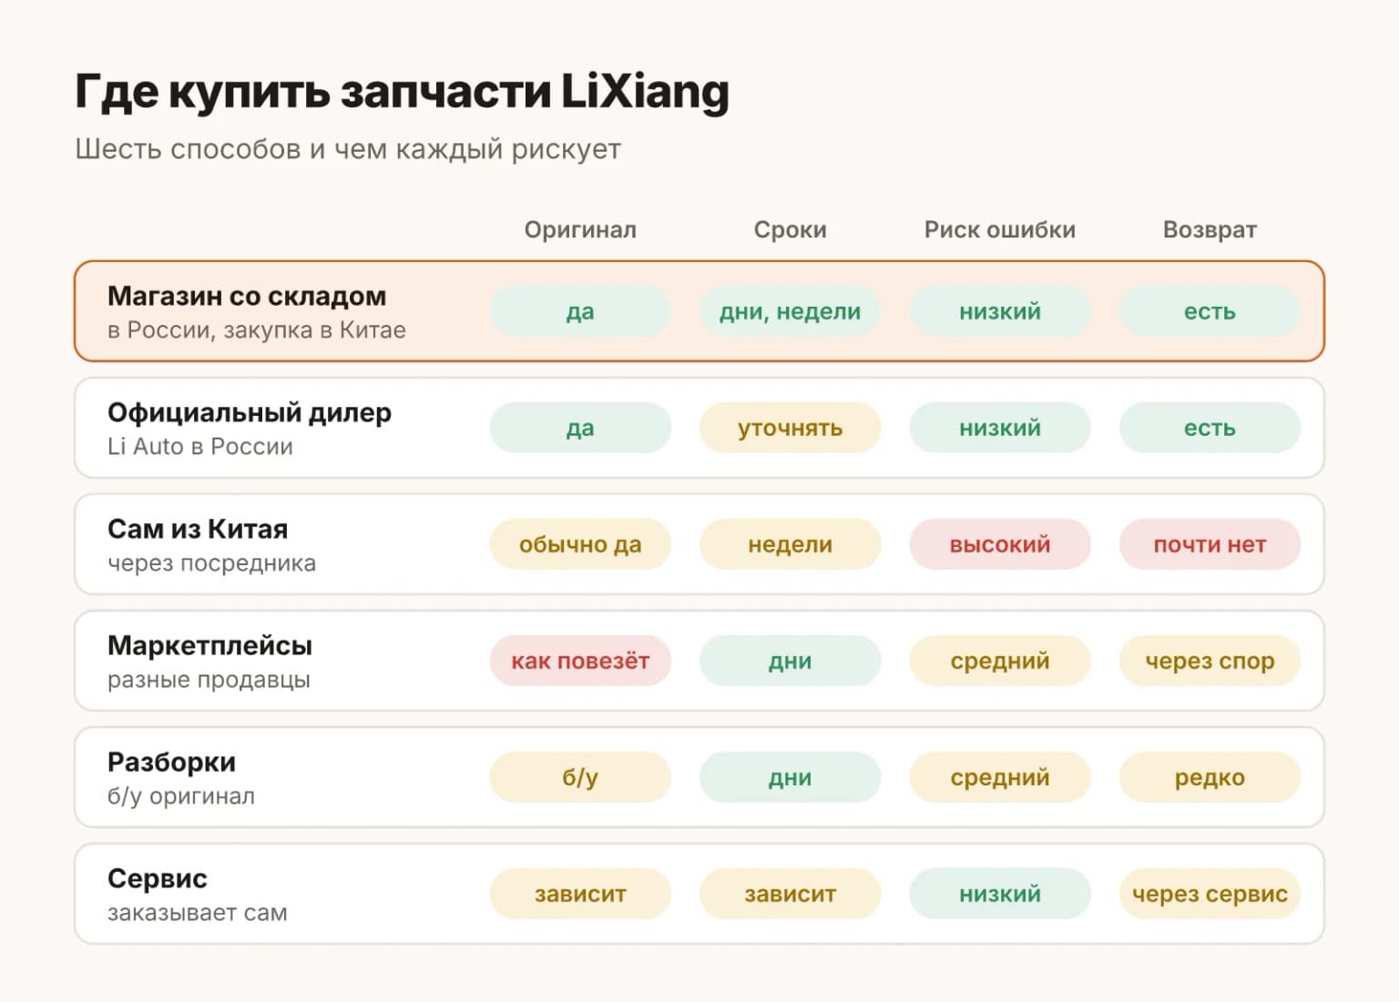Click the red 'как повезёт' pill
This screenshot has height=1002, width=1399.
pos(580,661)
